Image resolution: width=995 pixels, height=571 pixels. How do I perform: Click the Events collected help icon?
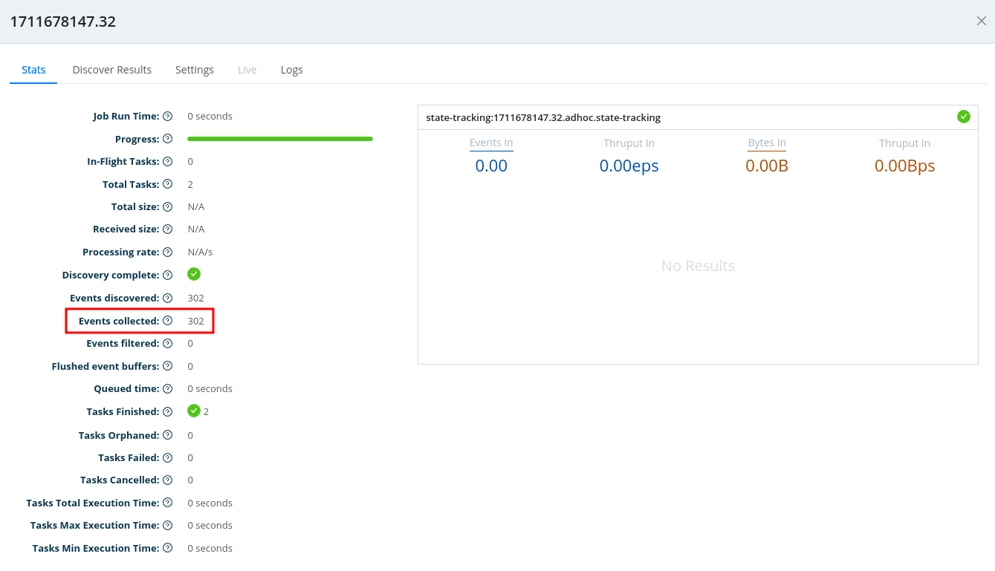(x=168, y=321)
